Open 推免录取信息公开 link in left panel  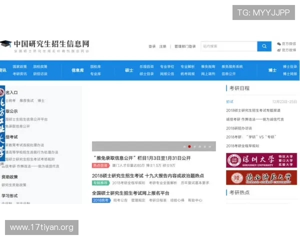point(17,126)
